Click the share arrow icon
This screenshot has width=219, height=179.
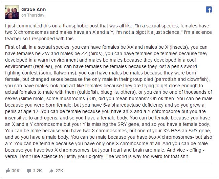point(51,171)
